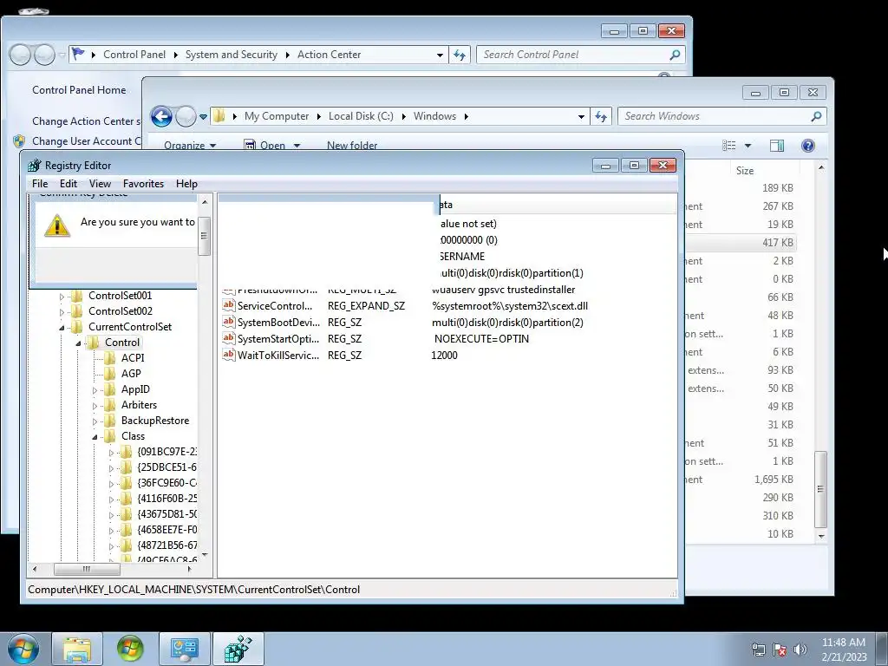Screen dimensions: 888x666
Task: Select the AGP key folder icon
Action: (x=110, y=374)
